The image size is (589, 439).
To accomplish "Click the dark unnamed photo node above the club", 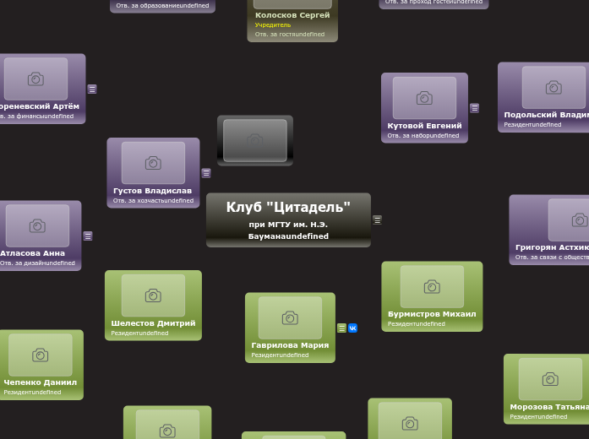I will click(x=255, y=140).
